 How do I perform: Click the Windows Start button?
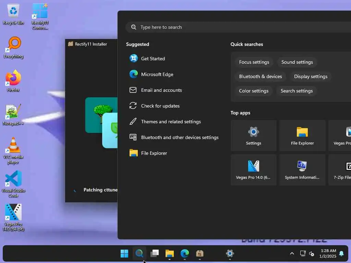[x=124, y=253]
